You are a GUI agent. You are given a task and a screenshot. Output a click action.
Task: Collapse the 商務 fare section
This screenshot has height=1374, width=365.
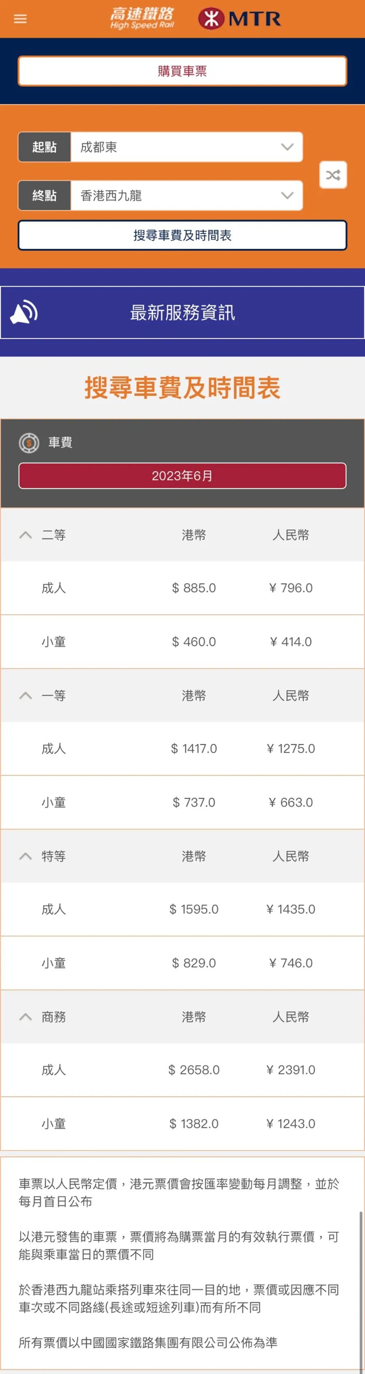tap(26, 1017)
